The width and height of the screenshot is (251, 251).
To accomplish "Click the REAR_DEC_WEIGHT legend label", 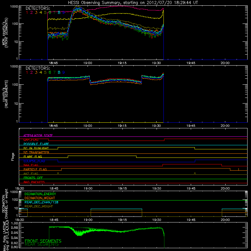I will (39, 206).
